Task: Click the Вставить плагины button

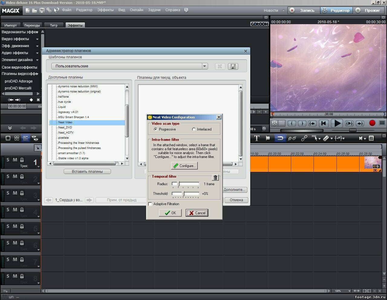Action: pos(87,172)
